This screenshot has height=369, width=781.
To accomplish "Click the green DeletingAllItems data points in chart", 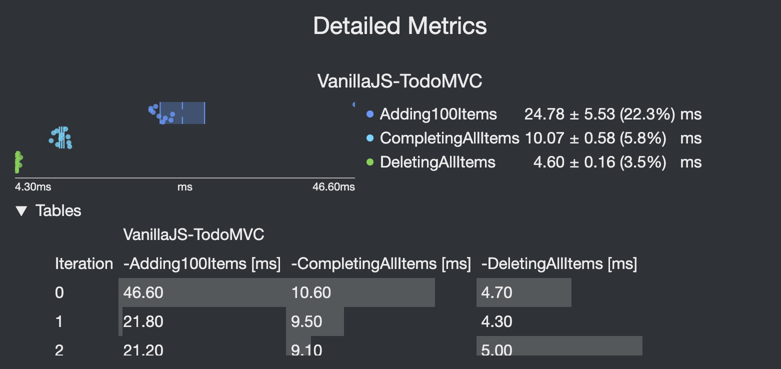I will [x=18, y=162].
